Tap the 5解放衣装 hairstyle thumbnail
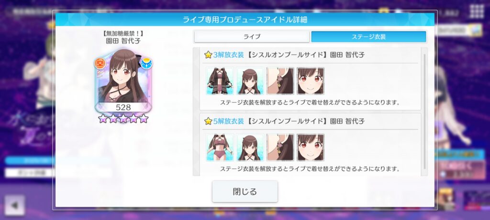Image resolution: width=490 pixels, height=220 pixels. pyautogui.click(x=250, y=147)
